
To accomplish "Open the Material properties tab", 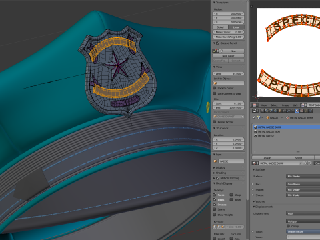I will tap(297, 111).
